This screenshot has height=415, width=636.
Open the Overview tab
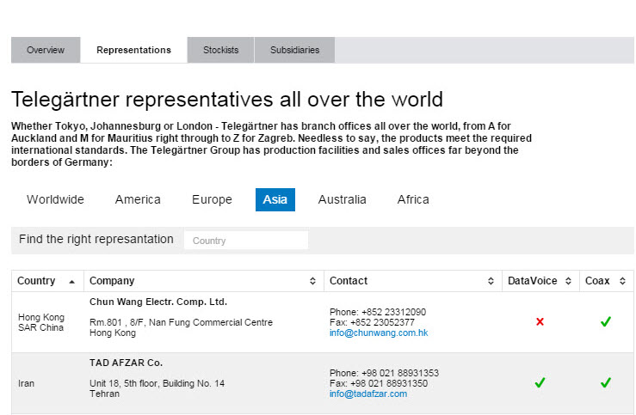pyautogui.click(x=46, y=50)
